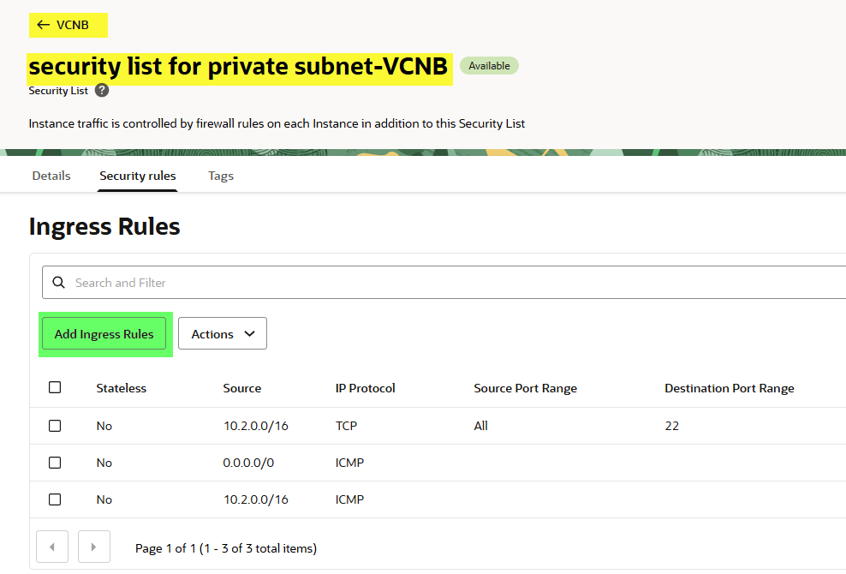Switch to the Details tab
846x574 pixels.
tap(51, 176)
